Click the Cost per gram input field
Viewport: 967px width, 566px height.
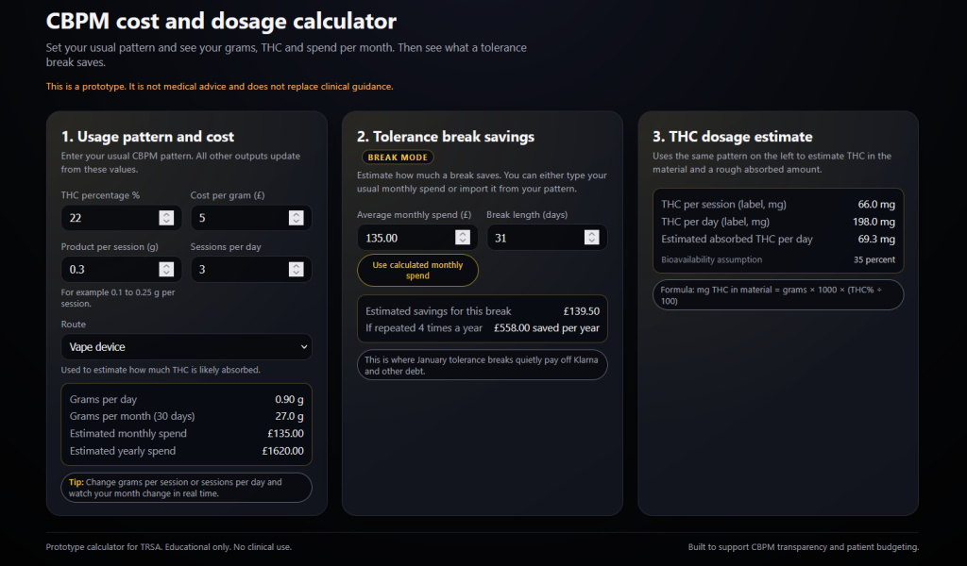[x=251, y=217]
